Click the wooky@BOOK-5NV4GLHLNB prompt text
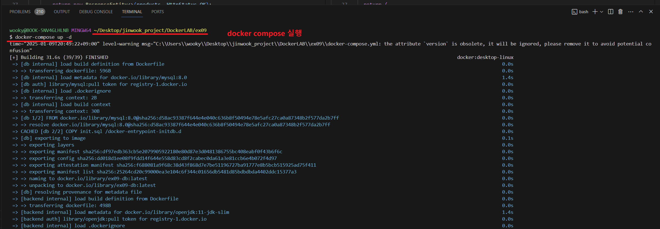The width and height of the screenshot is (660, 229). point(39,30)
